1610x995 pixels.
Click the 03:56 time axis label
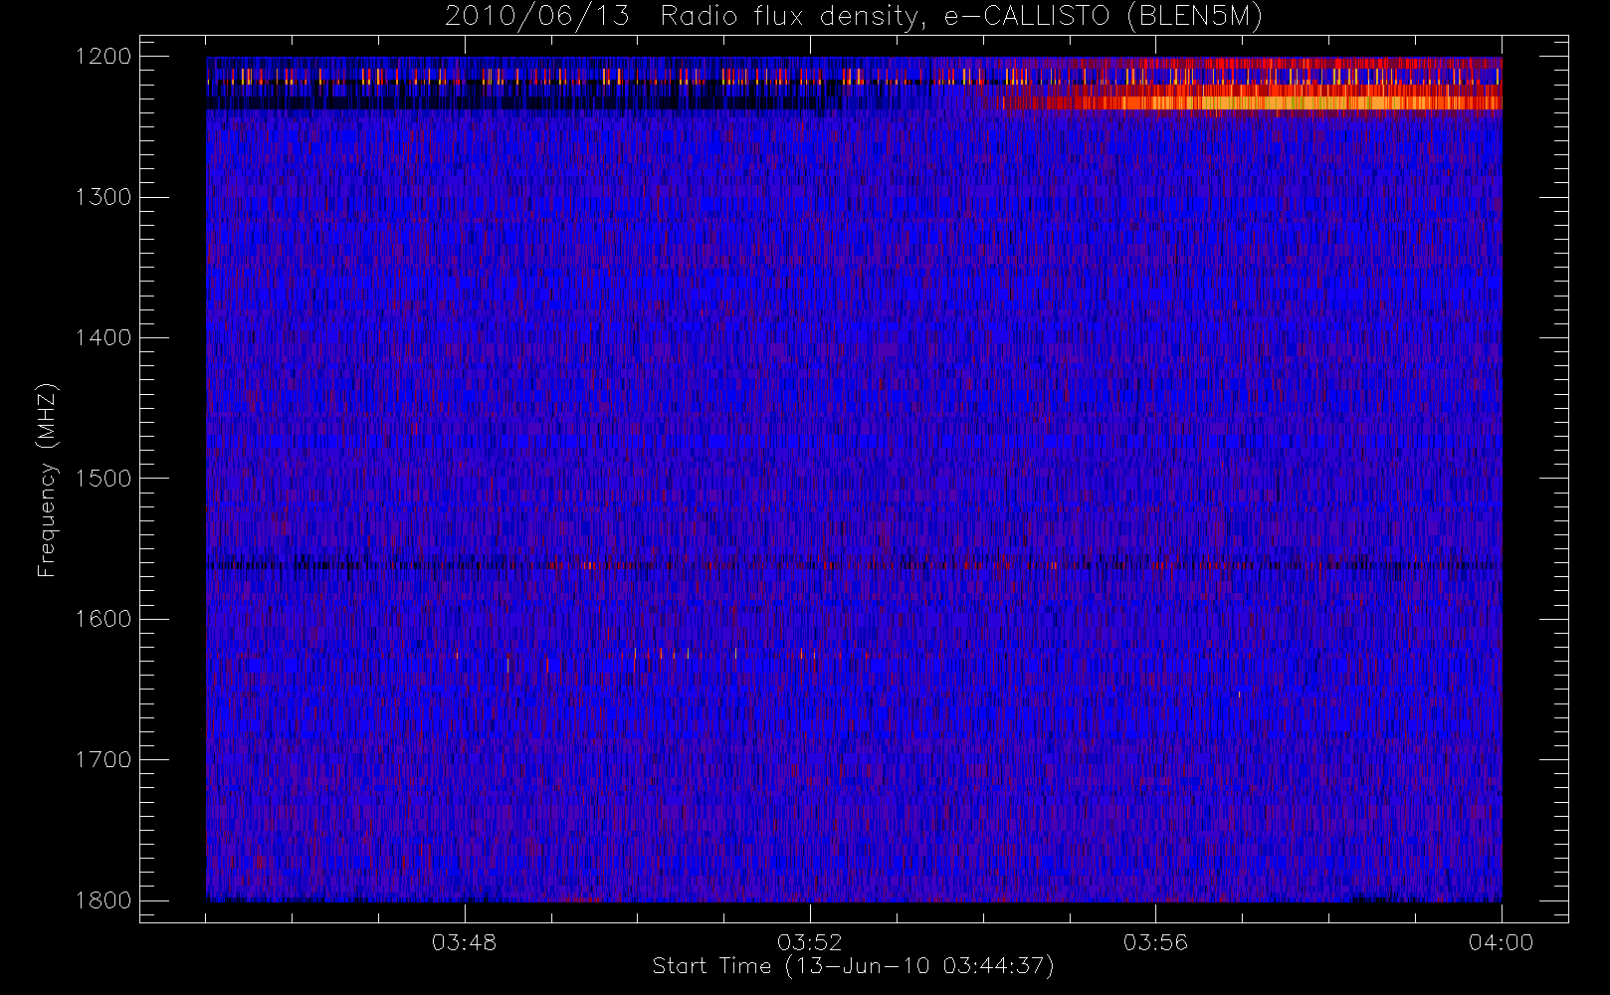coord(1155,942)
